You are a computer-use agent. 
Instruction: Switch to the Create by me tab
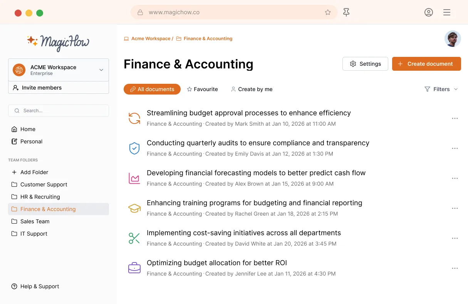tap(252, 89)
